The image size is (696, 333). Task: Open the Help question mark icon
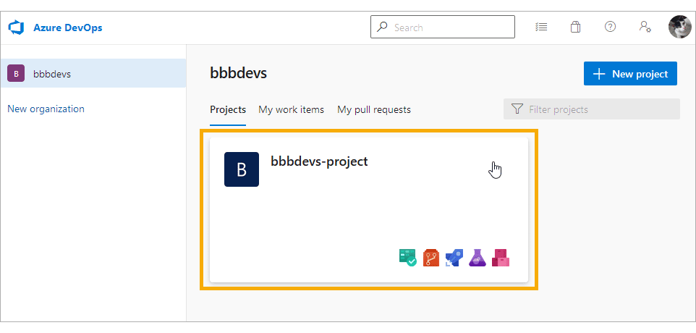coord(611,27)
